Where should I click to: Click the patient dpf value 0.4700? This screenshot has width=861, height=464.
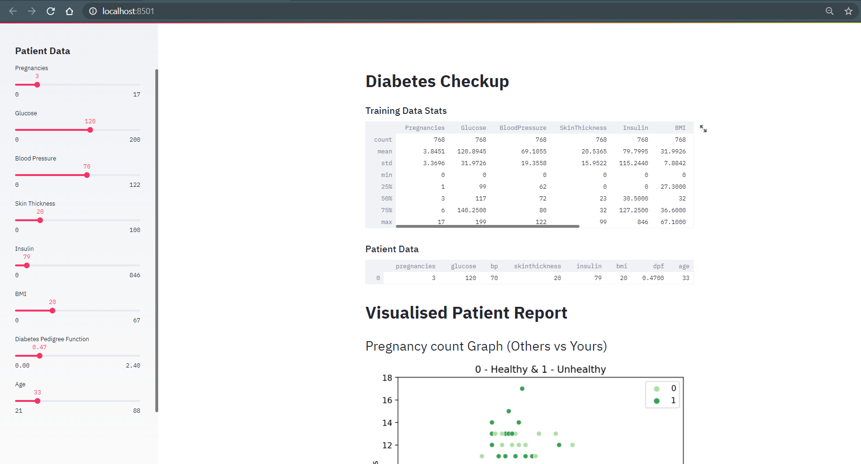pos(653,278)
